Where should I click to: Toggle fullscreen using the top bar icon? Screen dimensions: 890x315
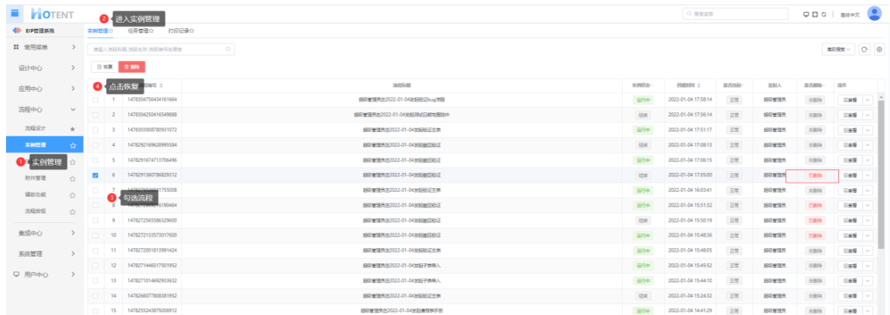[815, 14]
